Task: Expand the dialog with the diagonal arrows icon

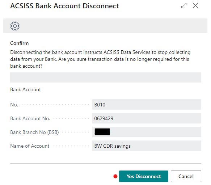Action: coord(184,6)
